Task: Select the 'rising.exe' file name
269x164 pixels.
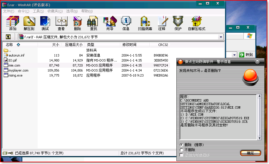Action: click(16, 75)
